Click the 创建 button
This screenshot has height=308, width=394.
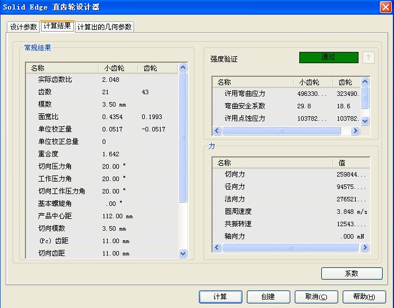(268, 297)
